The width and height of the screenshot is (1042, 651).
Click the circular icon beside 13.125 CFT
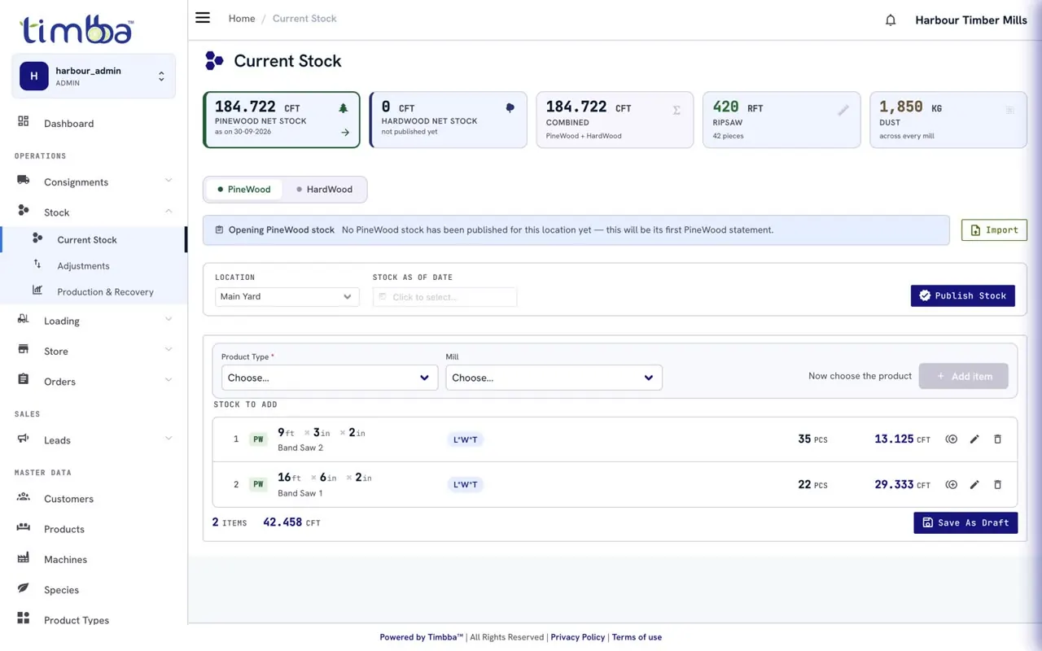tap(951, 439)
